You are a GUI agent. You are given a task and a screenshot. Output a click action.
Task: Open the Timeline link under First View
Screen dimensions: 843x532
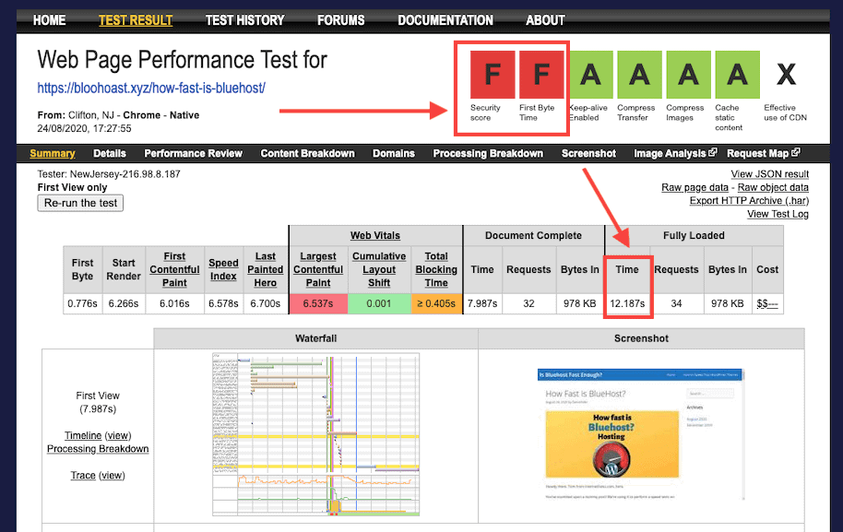pos(83,435)
